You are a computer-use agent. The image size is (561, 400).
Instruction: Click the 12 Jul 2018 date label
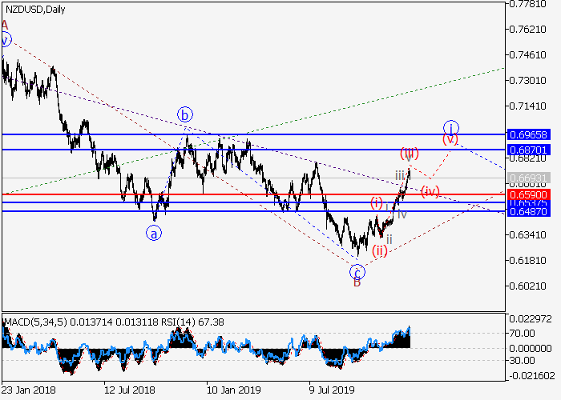point(129,390)
